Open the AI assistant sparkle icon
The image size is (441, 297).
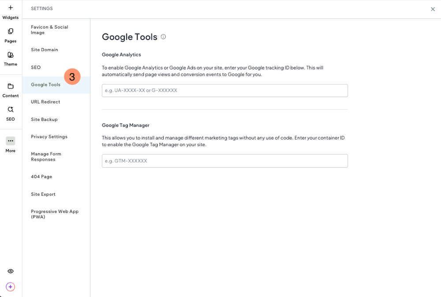11,287
